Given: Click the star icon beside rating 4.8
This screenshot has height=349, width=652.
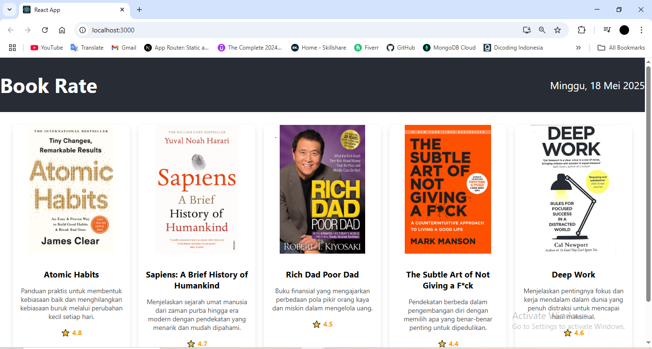Looking at the screenshot, I should pos(65,333).
